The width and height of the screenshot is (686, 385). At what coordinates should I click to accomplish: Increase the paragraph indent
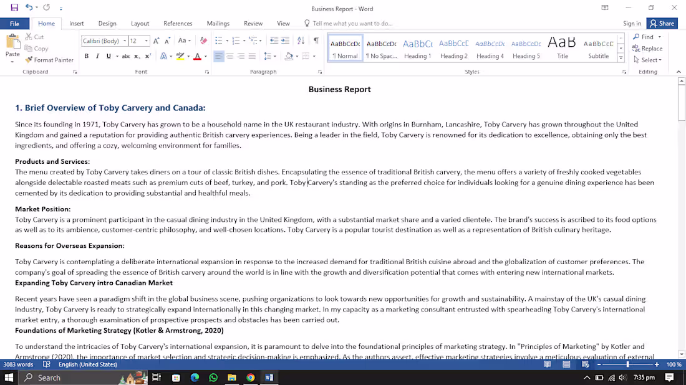click(285, 40)
